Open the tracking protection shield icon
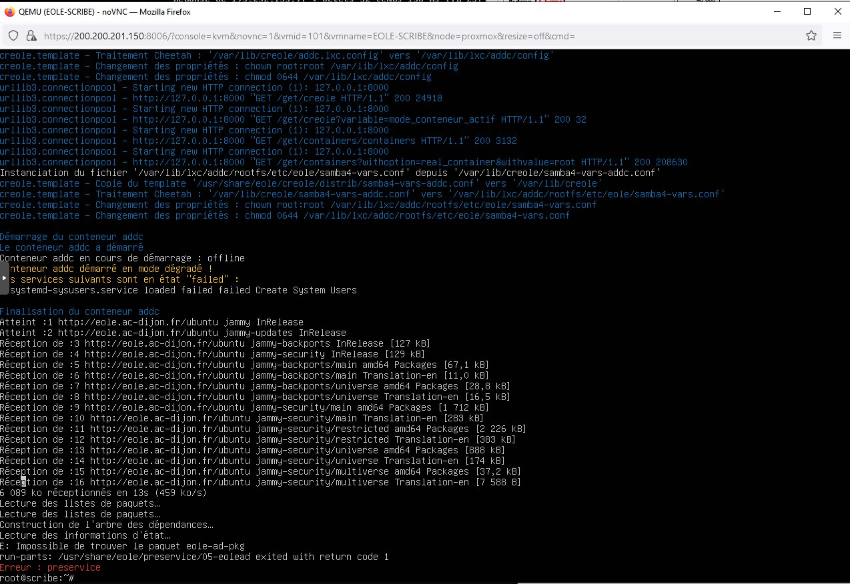Screen dimensions: 850x584 [x=14, y=35]
